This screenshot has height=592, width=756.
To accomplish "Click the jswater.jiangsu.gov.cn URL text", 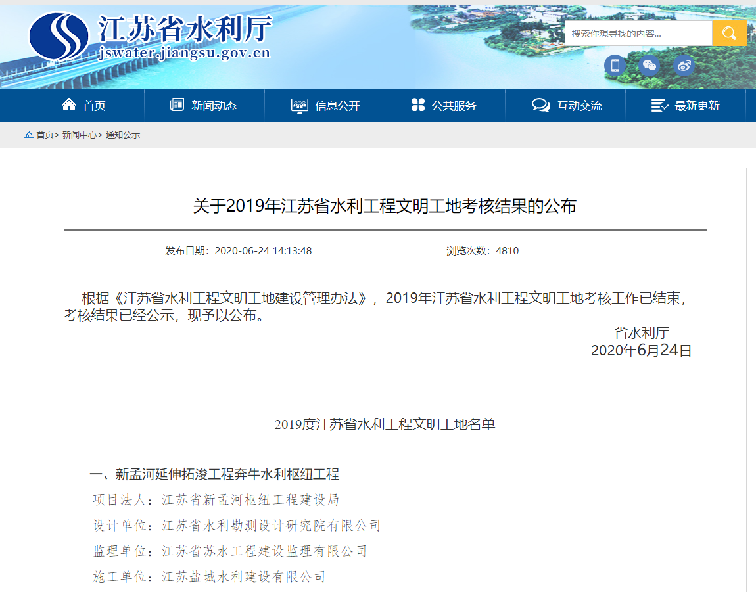I will [184, 53].
